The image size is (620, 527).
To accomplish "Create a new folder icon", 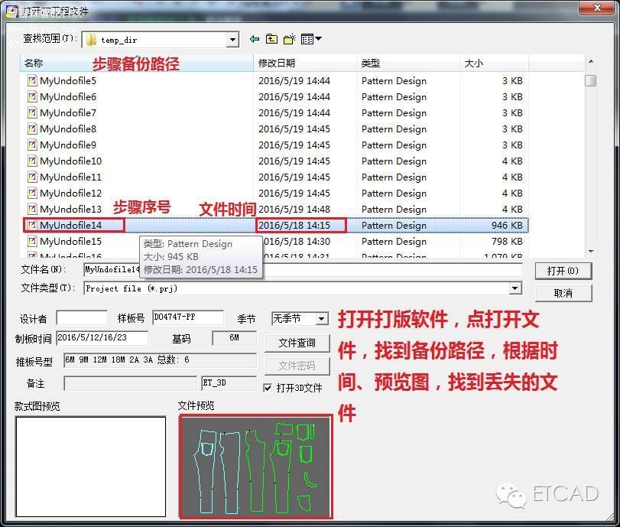I will (x=290, y=39).
